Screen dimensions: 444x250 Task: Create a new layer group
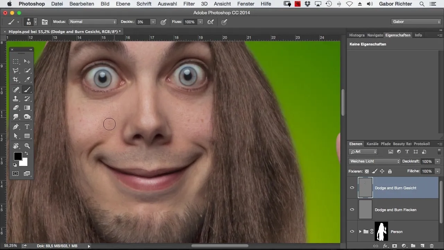(413, 246)
